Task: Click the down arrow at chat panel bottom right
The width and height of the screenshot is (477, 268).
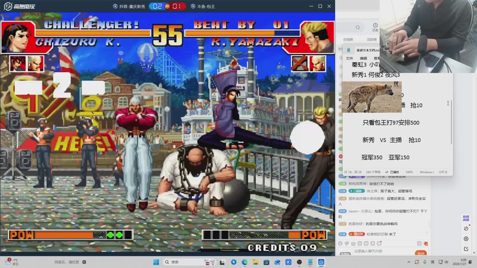Action: click(474, 253)
